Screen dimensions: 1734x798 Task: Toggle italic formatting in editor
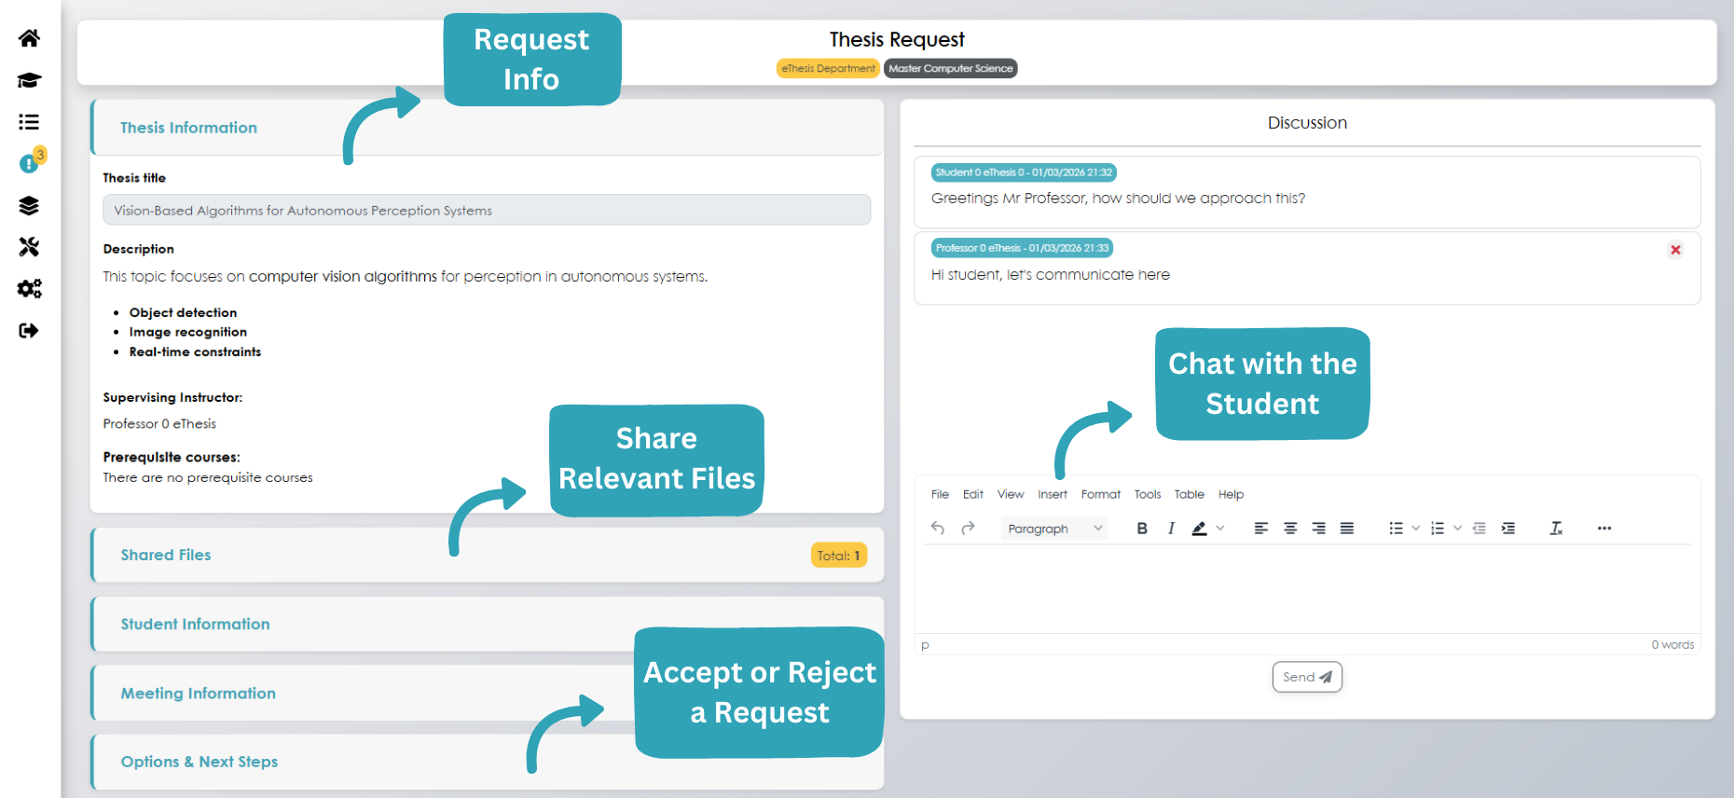point(1171,529)
